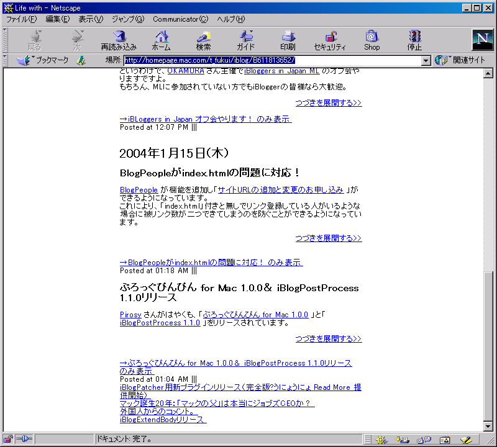
Task: Click the scrollbar up arrow
Action: (x=488, y=73)
